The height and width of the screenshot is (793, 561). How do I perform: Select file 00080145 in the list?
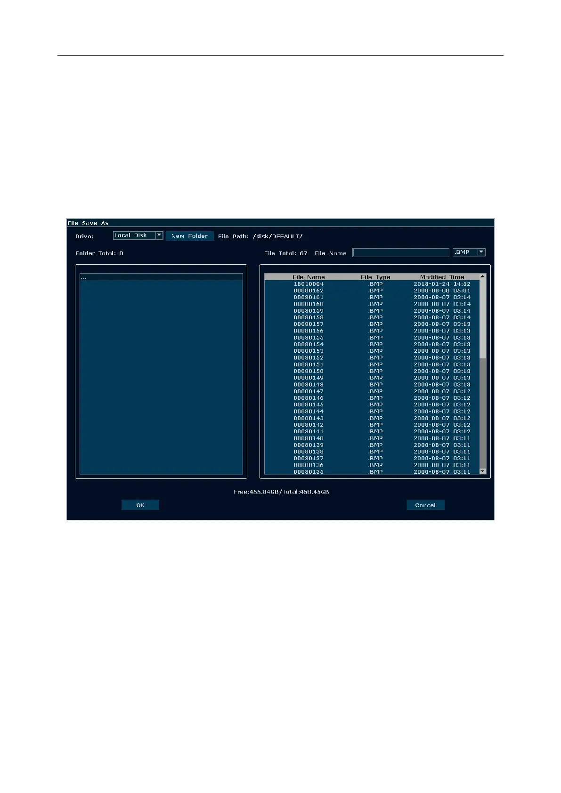point(372,405)
